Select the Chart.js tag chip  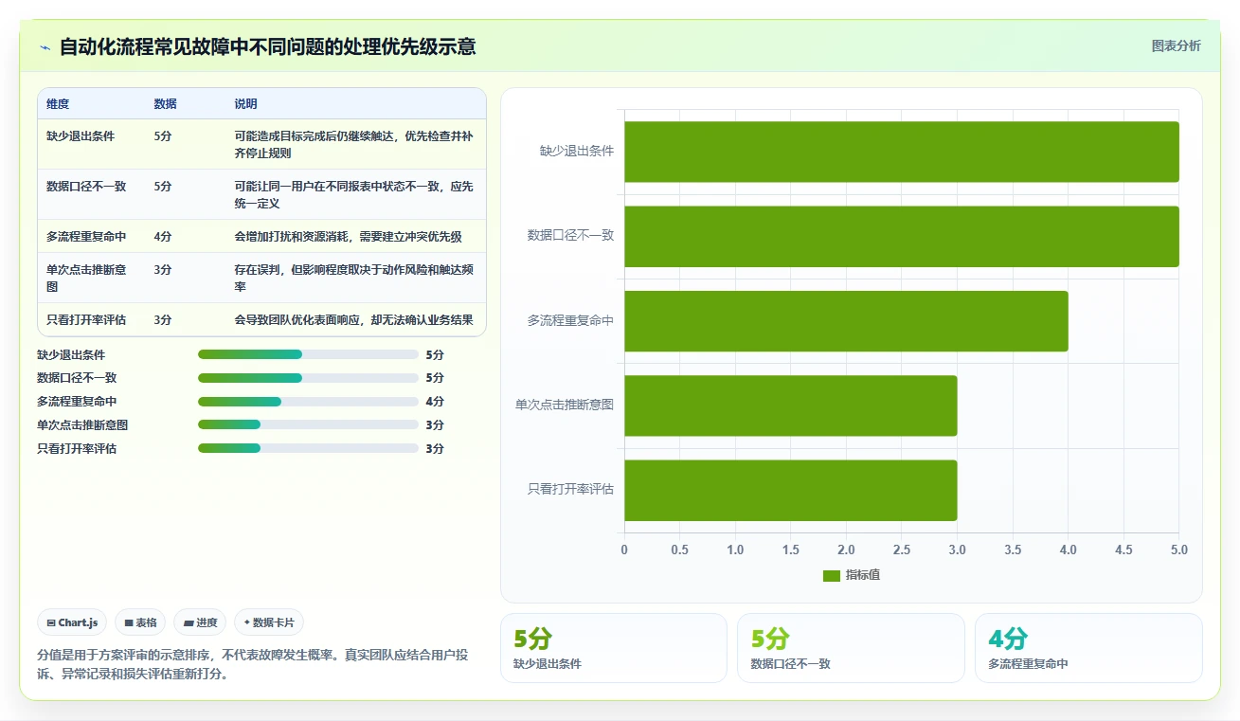pos(72,622)
